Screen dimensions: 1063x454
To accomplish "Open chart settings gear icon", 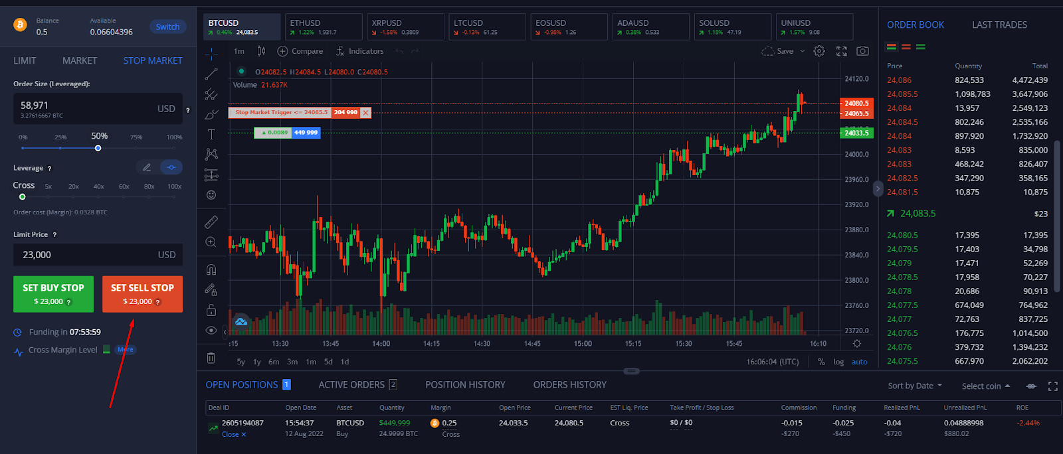I will 819,51.
